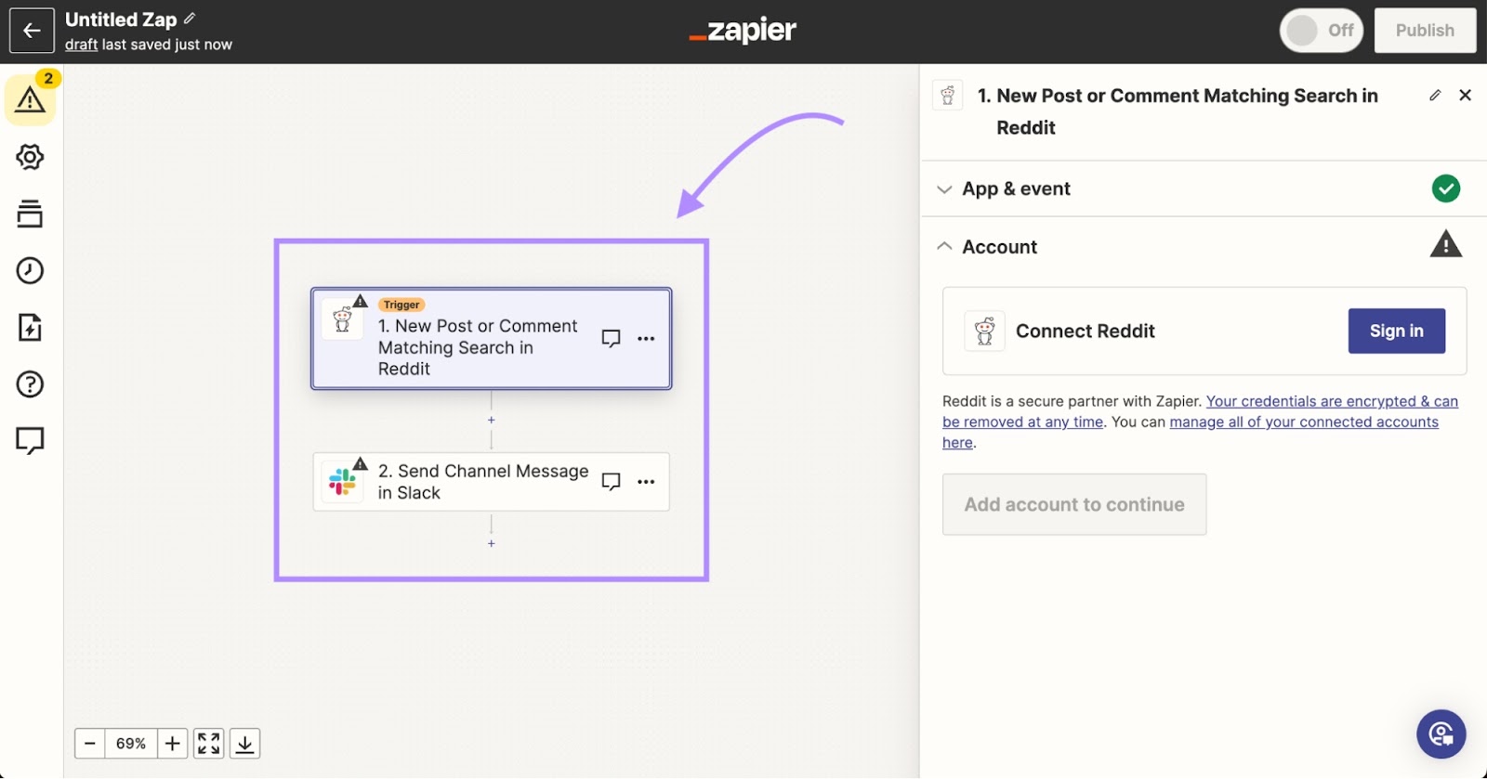
Task: Open the versions stack icon in sidebar
Action: tap(30, 214)
